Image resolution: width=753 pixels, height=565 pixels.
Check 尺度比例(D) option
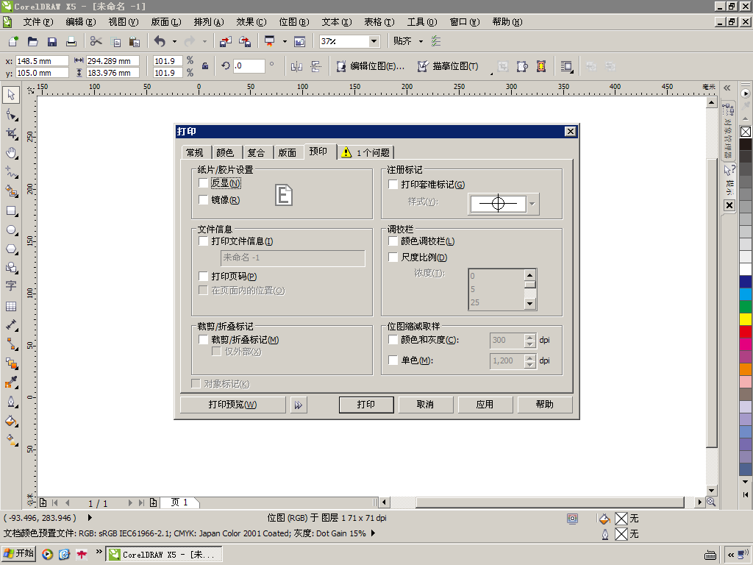(x=393, y=257)
